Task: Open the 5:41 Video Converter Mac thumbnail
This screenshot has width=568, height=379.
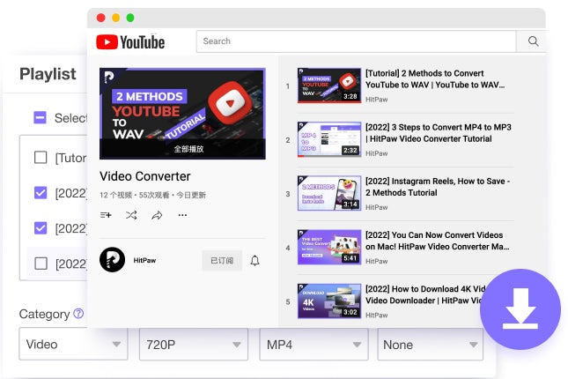Action: point(329,247)
